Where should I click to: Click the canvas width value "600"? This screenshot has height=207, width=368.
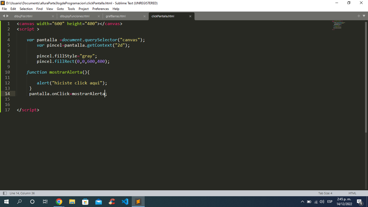point(58,24)
